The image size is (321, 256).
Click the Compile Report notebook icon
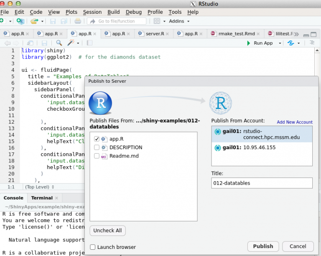coord(89,43)
